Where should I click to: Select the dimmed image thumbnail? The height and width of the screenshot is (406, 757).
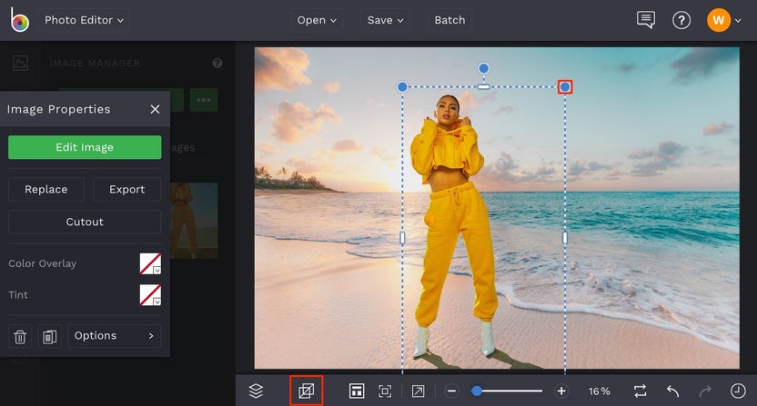pyautogui.click(x=194, y=221)
